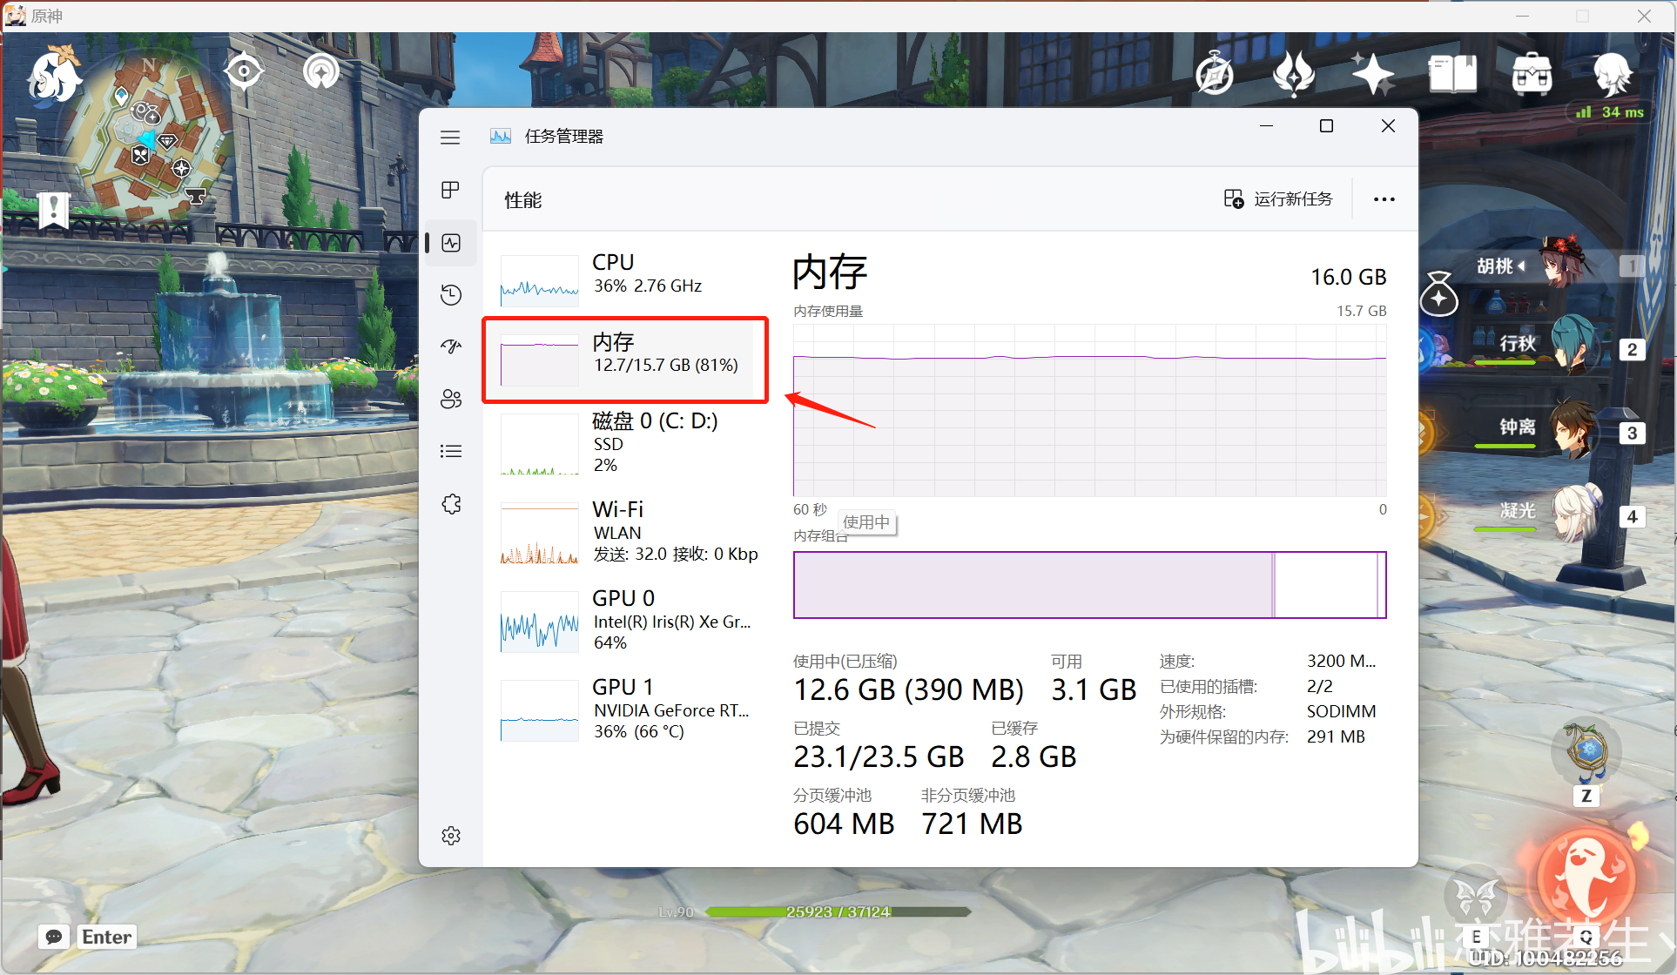The image size is (1677, 975).
Task: Click the 可用 3.1 GB value
Action: pyautogui.click(x=1094, y=689)
